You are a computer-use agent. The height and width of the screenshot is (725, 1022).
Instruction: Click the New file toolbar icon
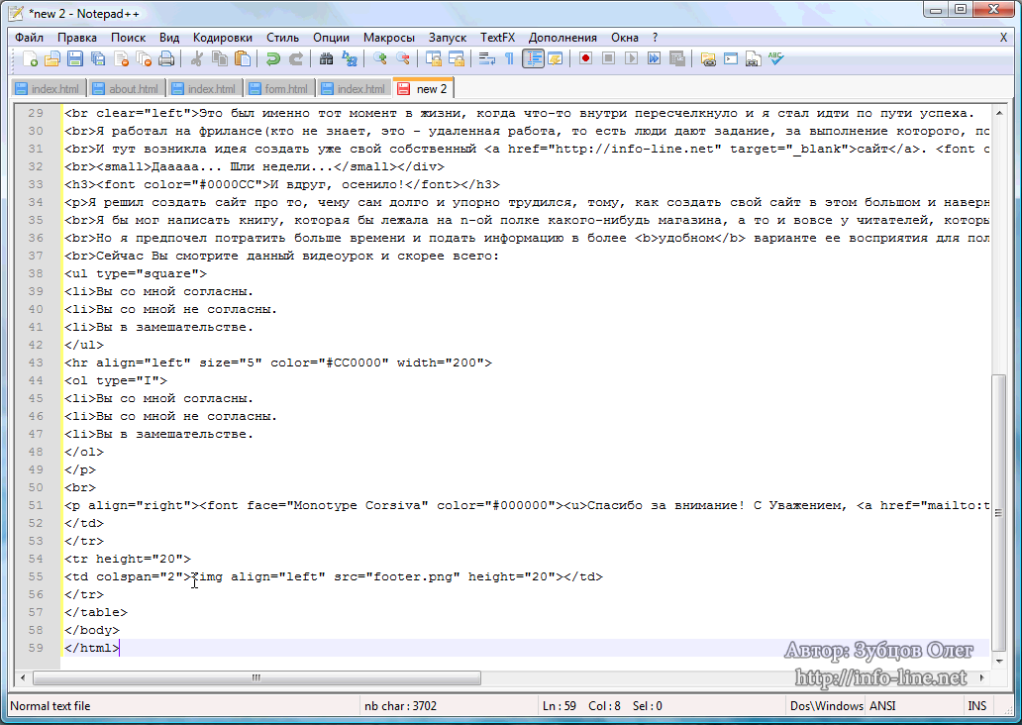31,59
